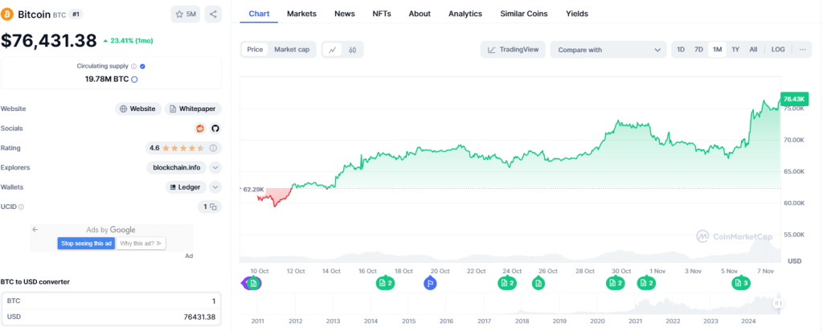Expand the Wallets dropdown arrow
The width and height of the screenshot is (823, 332).
click(x=215, y=187)
